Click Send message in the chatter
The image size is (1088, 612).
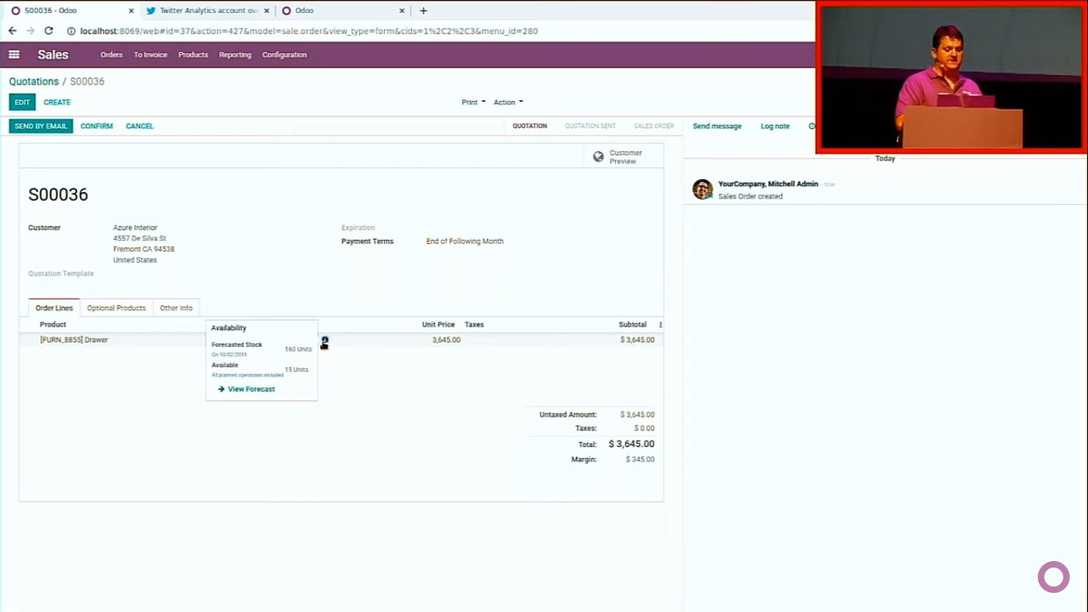click(717, 126)
